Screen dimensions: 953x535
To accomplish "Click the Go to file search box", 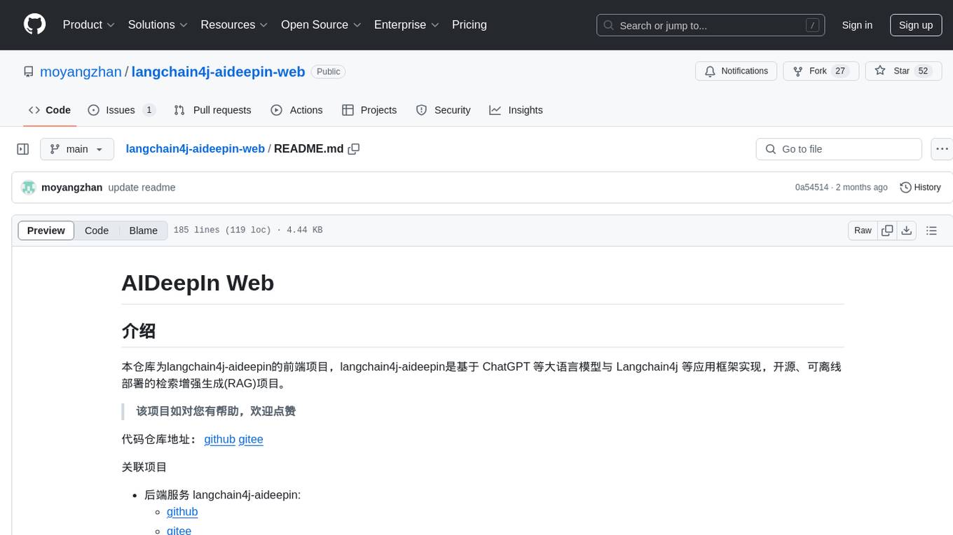I will (x=839, y=149).
